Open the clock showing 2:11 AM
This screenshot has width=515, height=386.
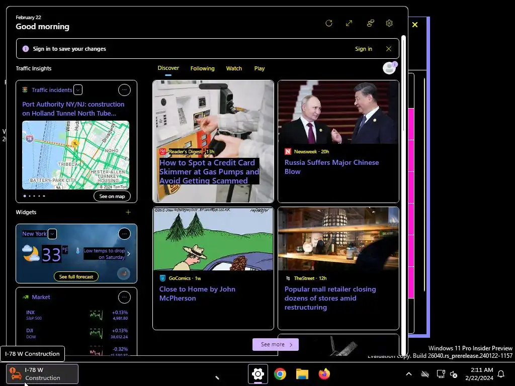click(x=479, y=374)
